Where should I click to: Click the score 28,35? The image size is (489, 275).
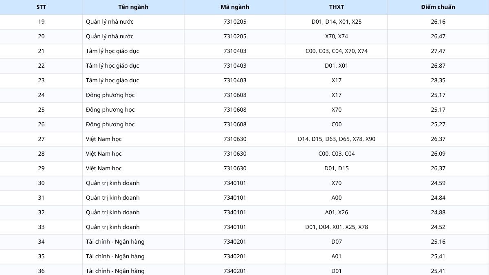[x=438, y=80]
